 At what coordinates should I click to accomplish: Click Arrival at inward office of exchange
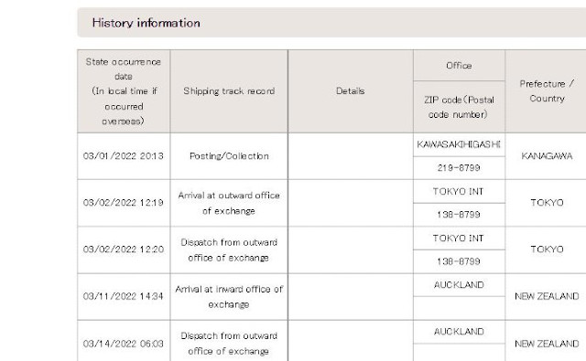pos(229,297)
